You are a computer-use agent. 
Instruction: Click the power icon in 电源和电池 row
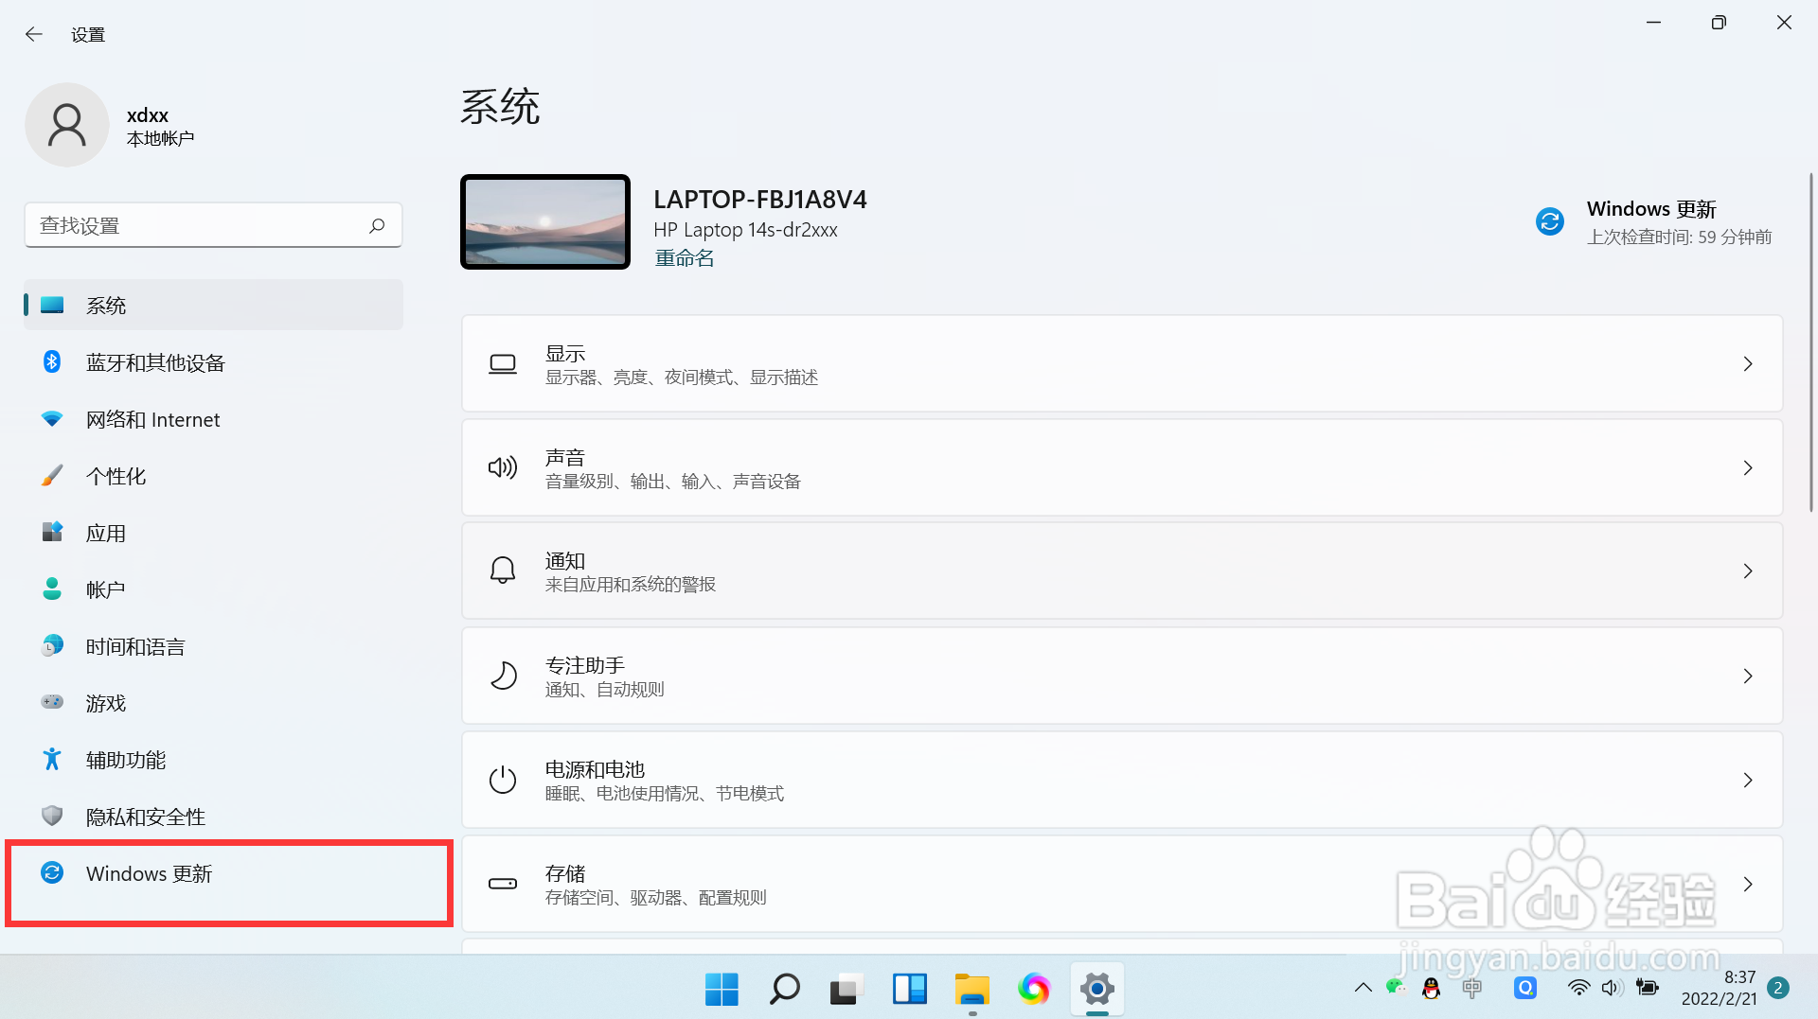click(x=503, y=780)
